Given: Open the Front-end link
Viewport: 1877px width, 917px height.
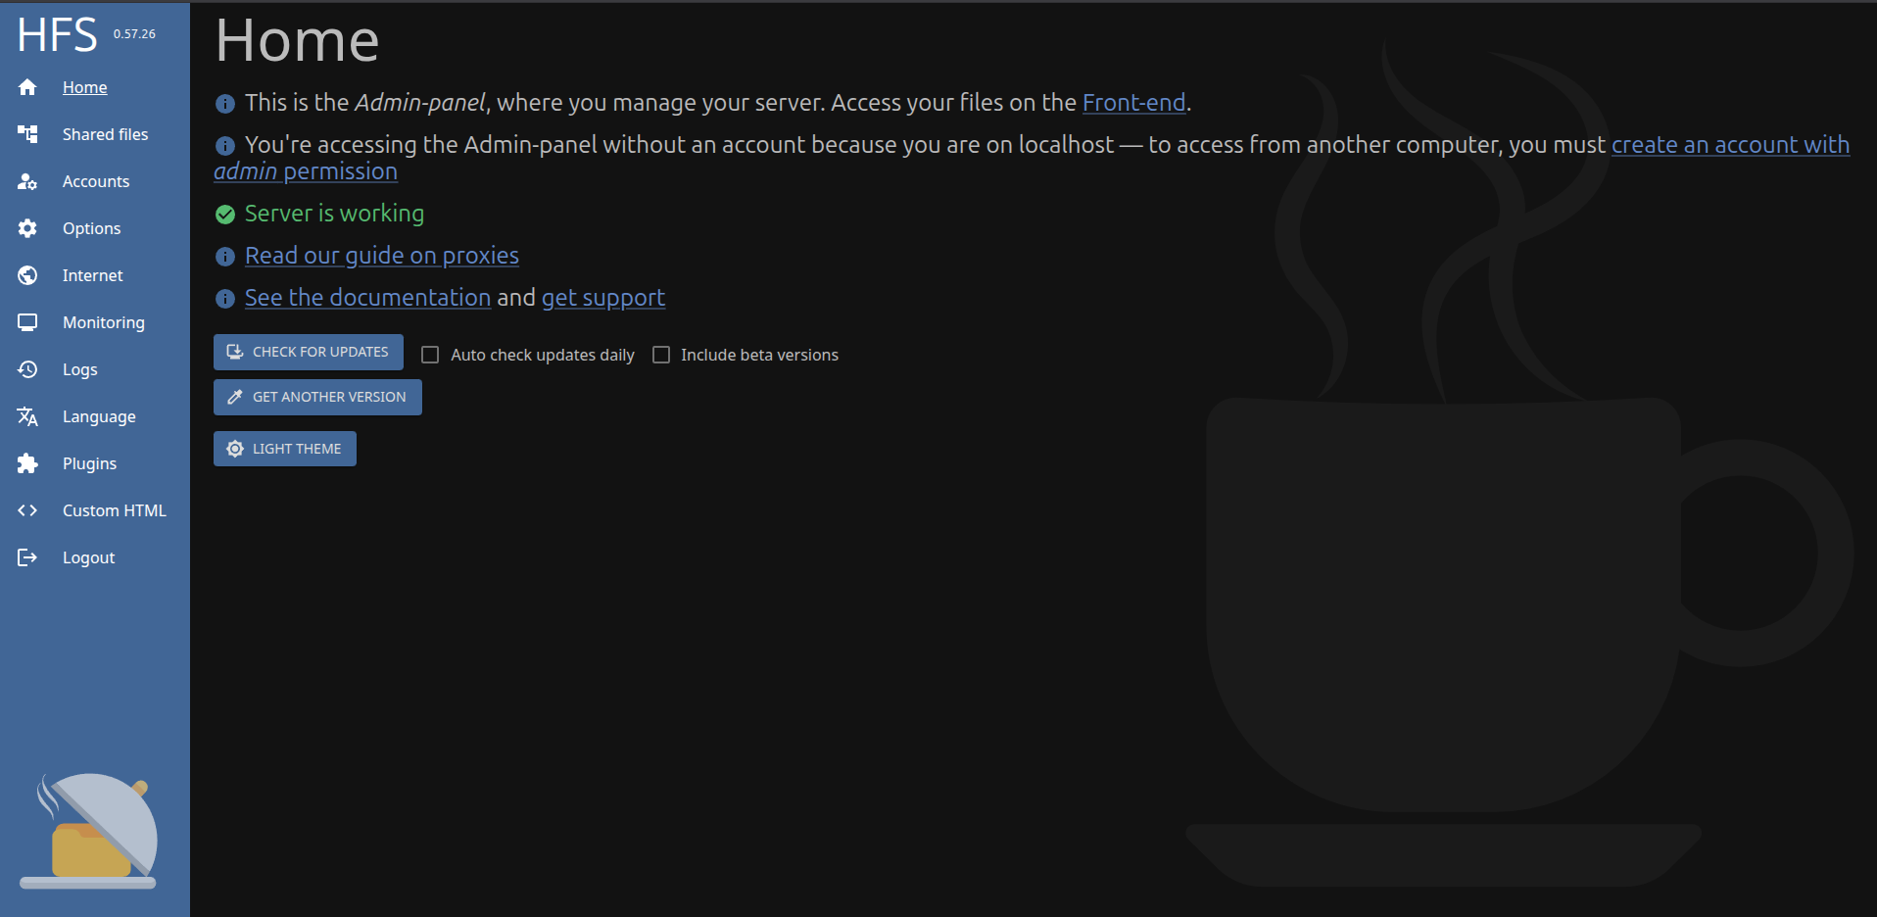Looking at the screenshot, I should pyautogui.click(x=1133, y=103).
